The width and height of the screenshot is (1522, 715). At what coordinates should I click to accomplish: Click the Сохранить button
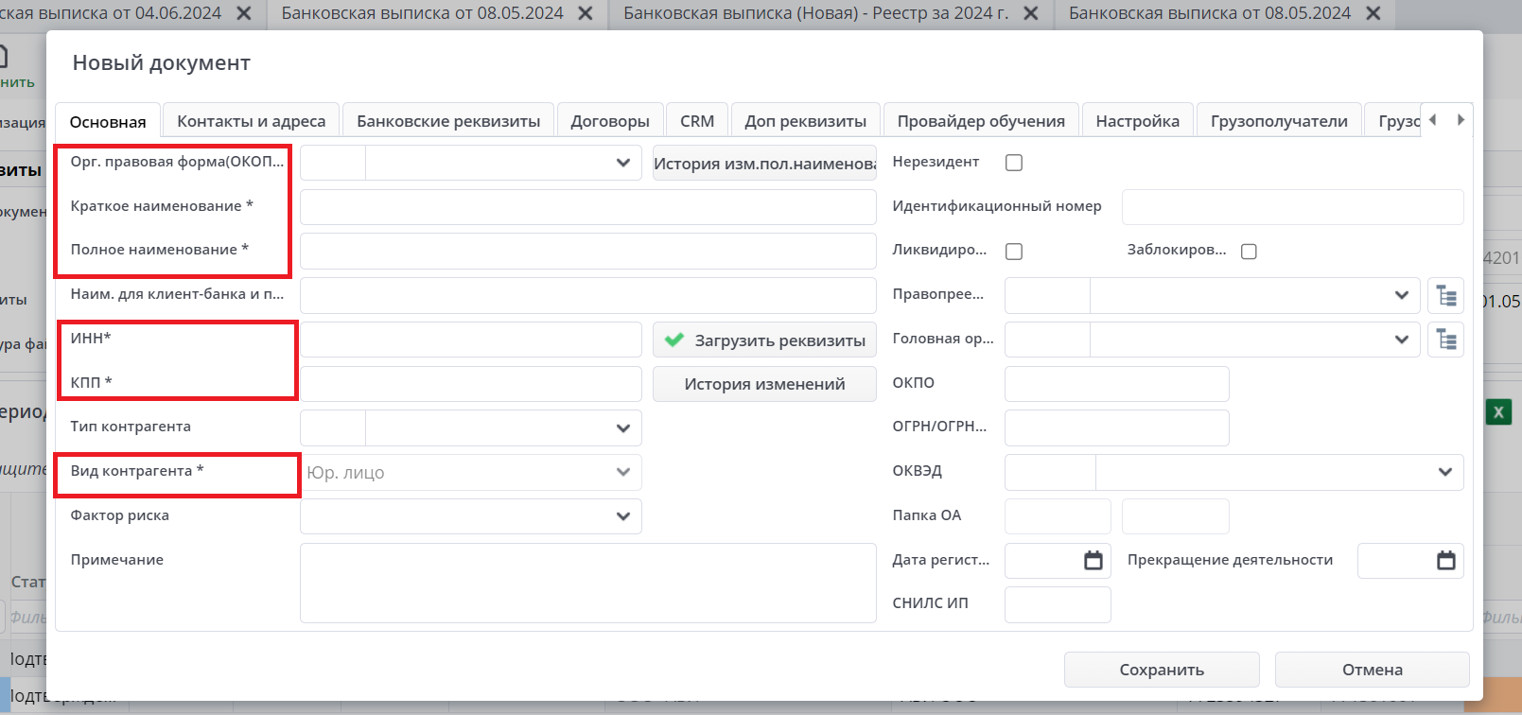[x=1161, y=670]
